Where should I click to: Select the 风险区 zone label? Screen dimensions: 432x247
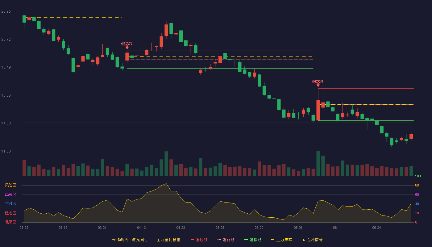(x=10, y=185)
